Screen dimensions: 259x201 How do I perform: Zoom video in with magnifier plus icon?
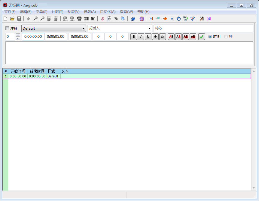(x=35, y=19)
